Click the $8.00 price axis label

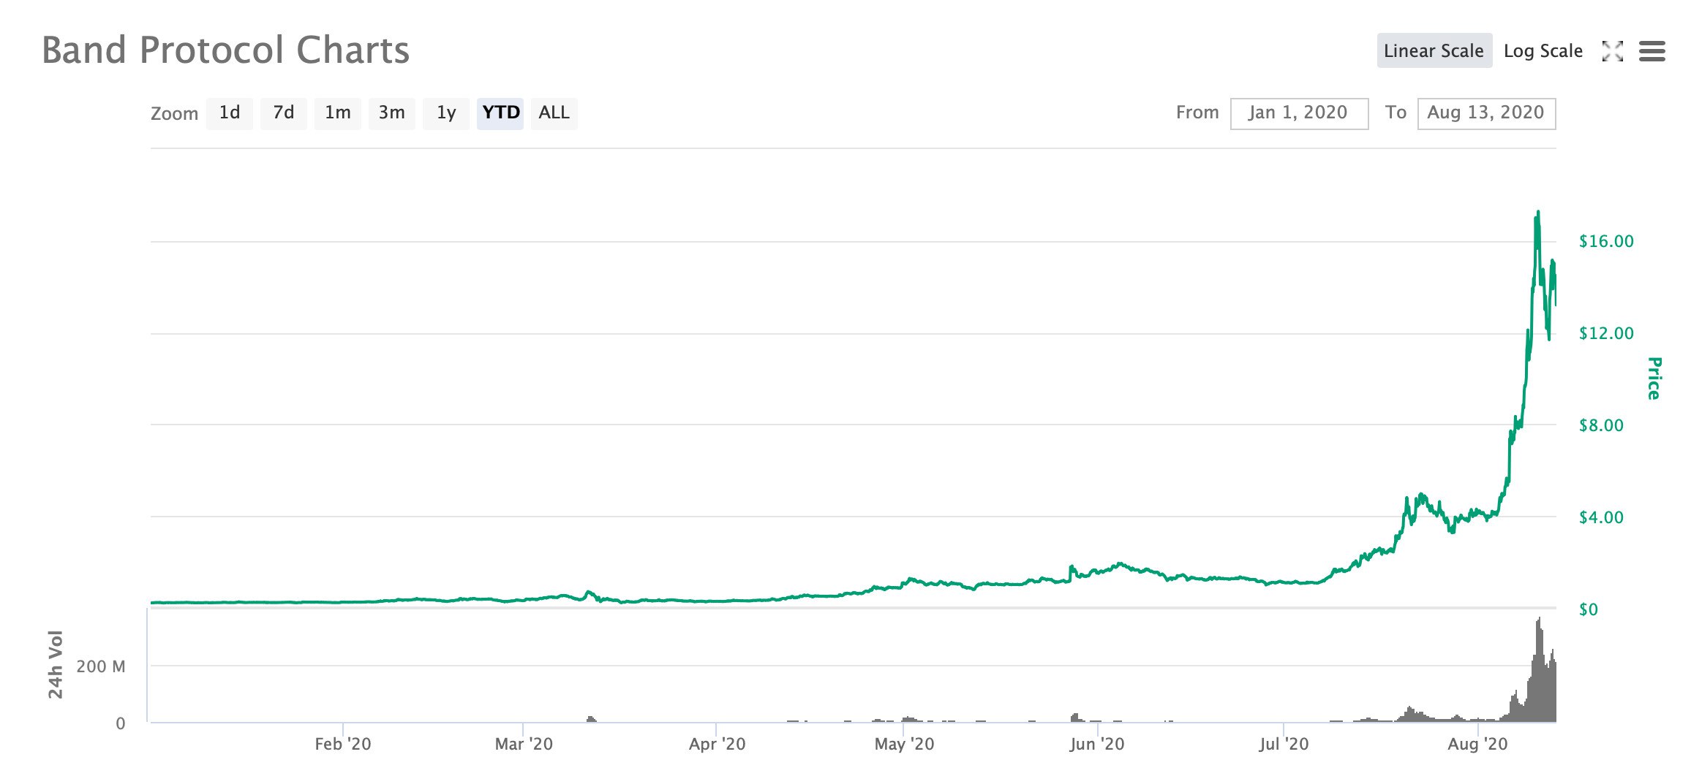click(x=1601, y=426)
